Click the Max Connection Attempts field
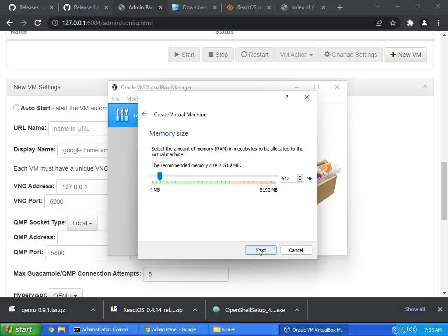The width and height of the screenshot is (448, 336). (x=185, y=274)
